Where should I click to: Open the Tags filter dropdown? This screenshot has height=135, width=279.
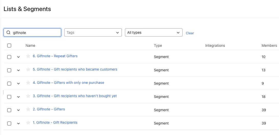93,32
